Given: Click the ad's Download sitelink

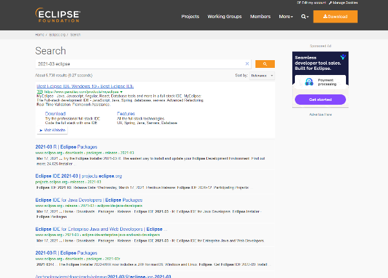Looking at the screenshot, I should coord(55,114).
